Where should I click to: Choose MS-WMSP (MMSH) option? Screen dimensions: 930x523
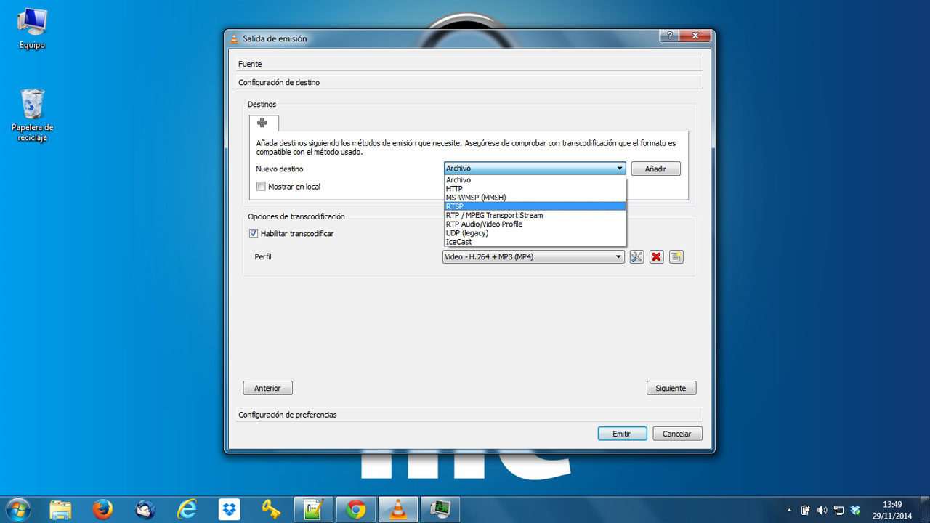tap(535, 198)
